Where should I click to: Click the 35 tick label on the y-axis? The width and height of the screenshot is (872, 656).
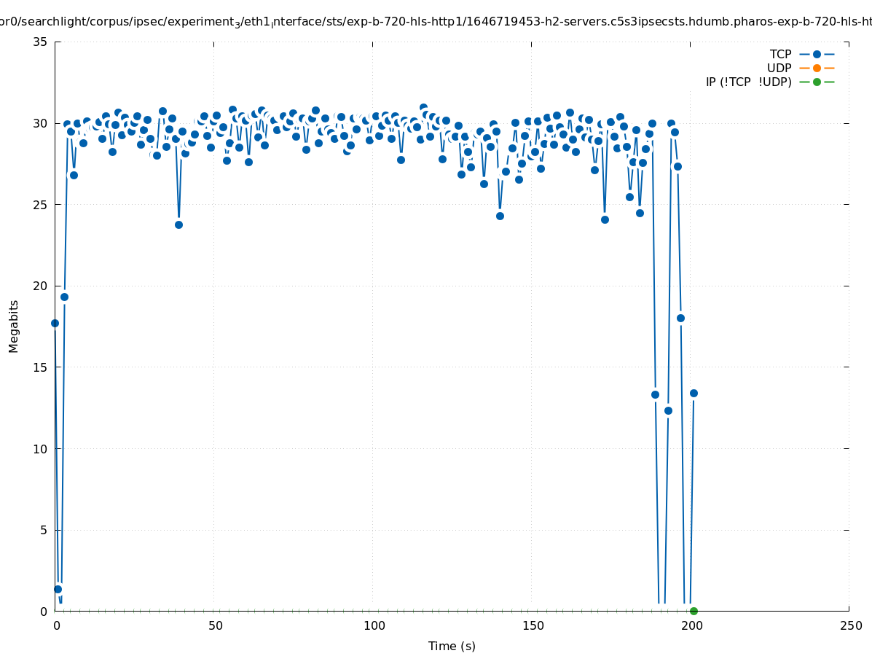click(41, 42)
